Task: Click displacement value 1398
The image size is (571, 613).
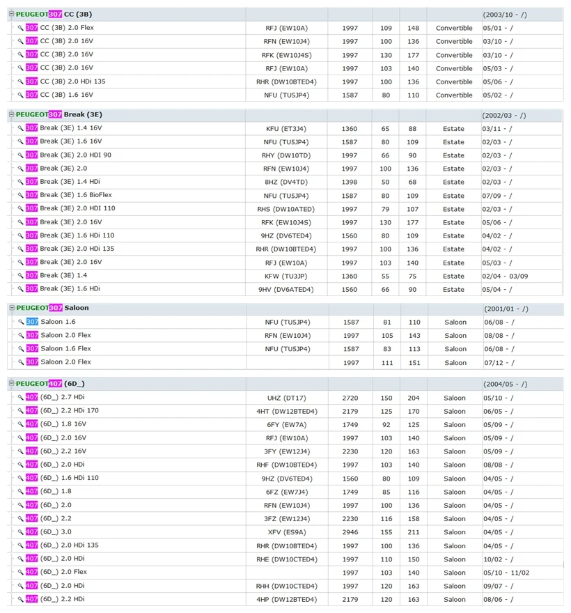Action: pyautogui.click(x=350, y=183)
